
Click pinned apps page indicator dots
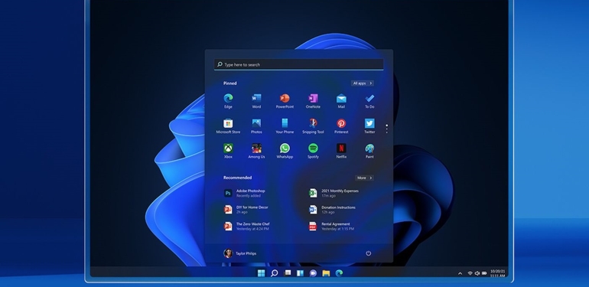(386, 129)
